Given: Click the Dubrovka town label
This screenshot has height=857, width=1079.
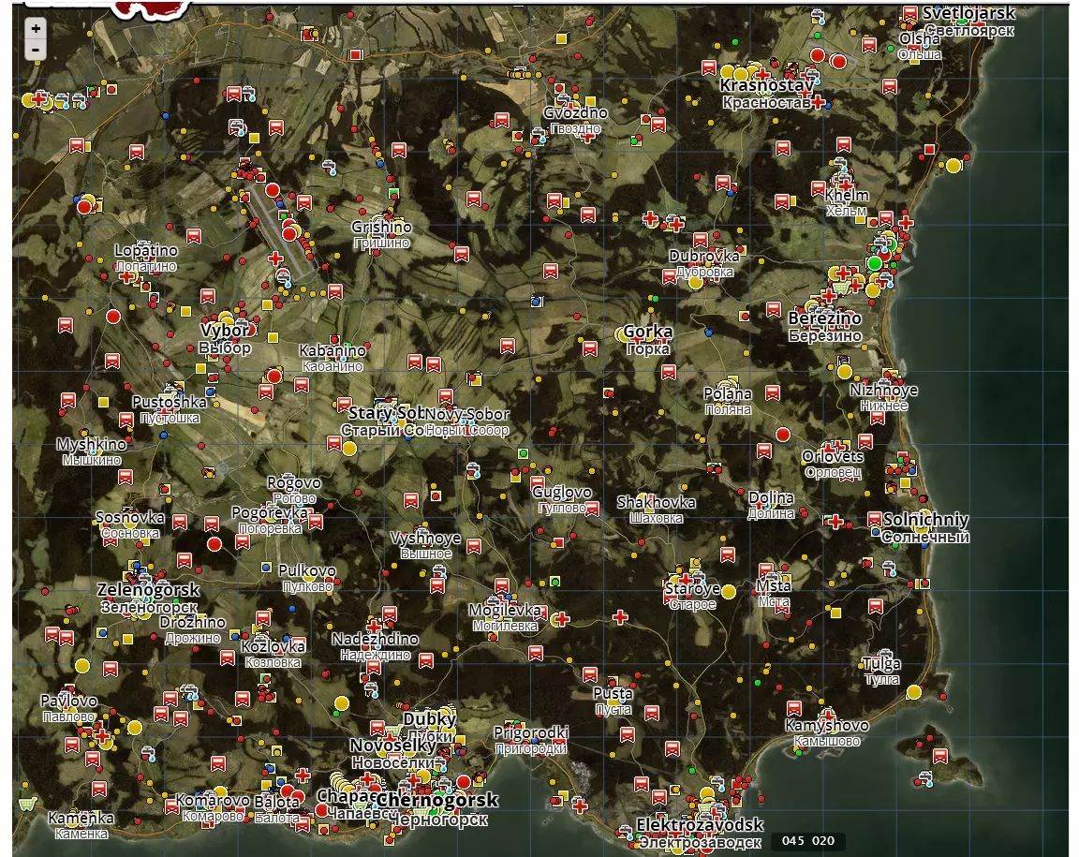Looking at the screenshot, I should coord(704,256).
